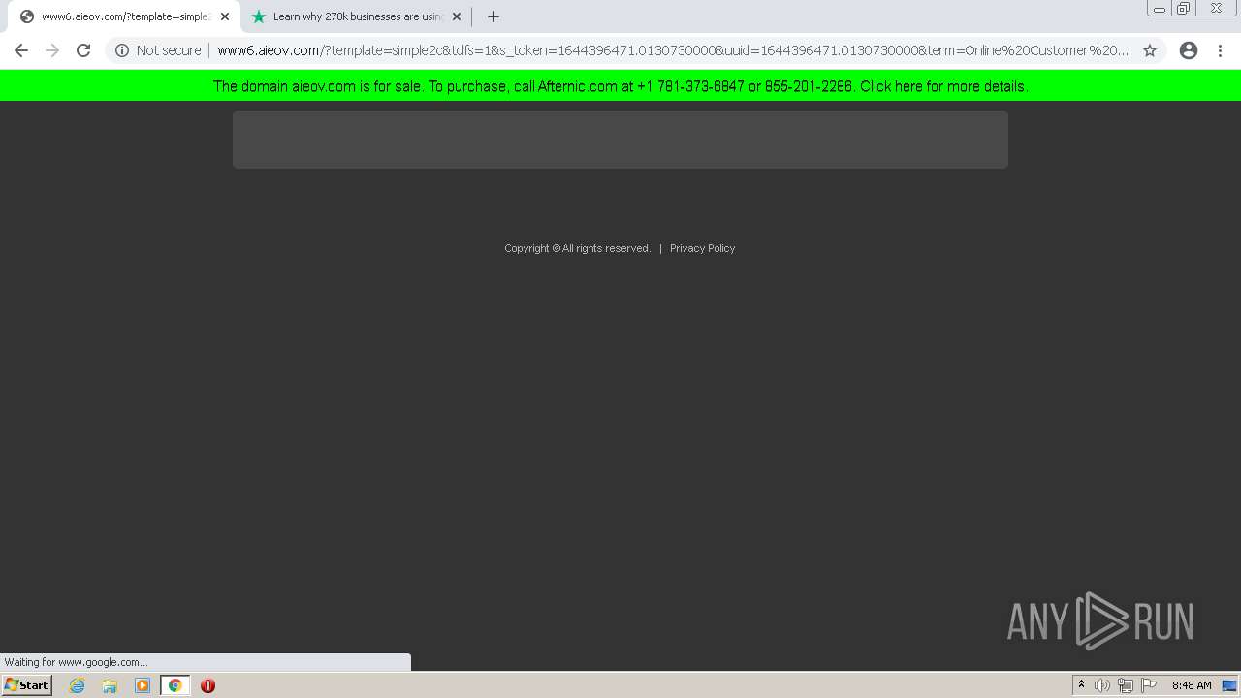Click the gray ad placeholder box
This screenshot has height=698, width=1241.
click(x=620, y=139)
